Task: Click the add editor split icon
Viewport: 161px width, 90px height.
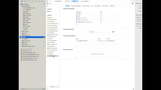Action: [134, 1]
